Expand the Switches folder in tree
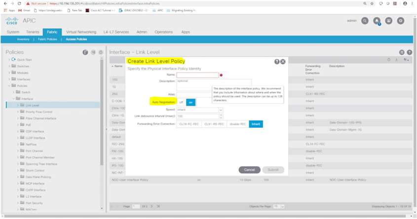Viewport: 417px width, 219px height. pyautogui.click(x=9, y=66)
